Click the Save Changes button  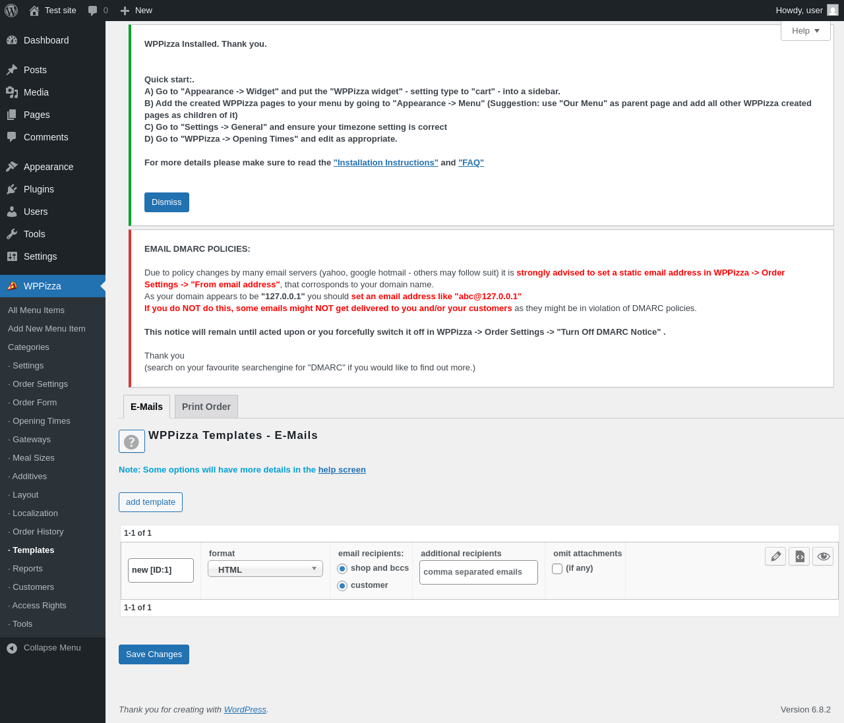pos(154,654)
